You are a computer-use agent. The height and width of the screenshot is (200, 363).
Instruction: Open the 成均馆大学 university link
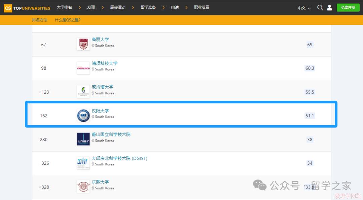click(102, 87)
